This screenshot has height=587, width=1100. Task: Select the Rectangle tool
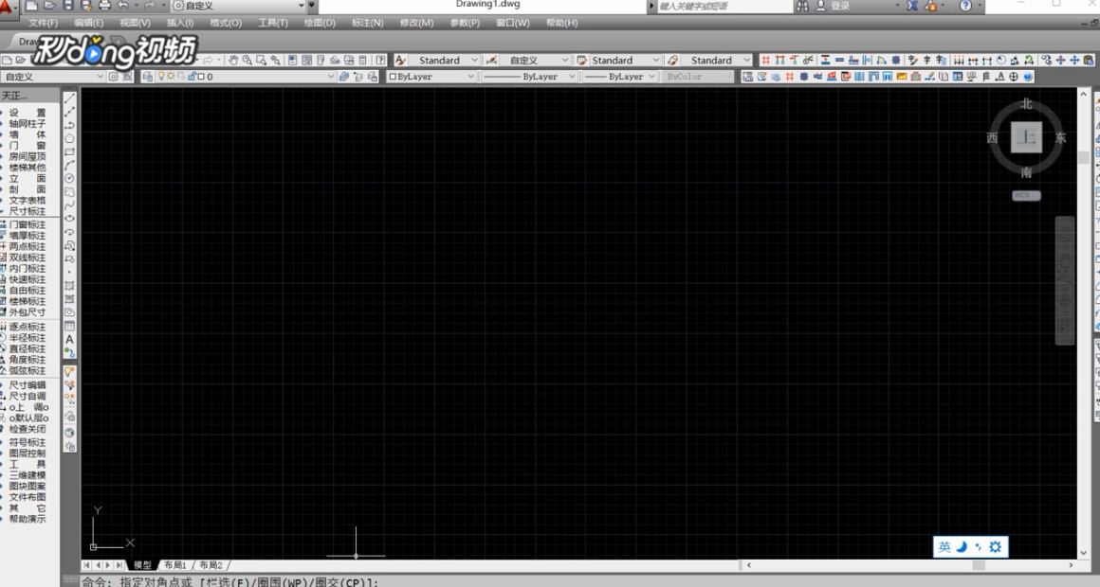coord(69,152)
